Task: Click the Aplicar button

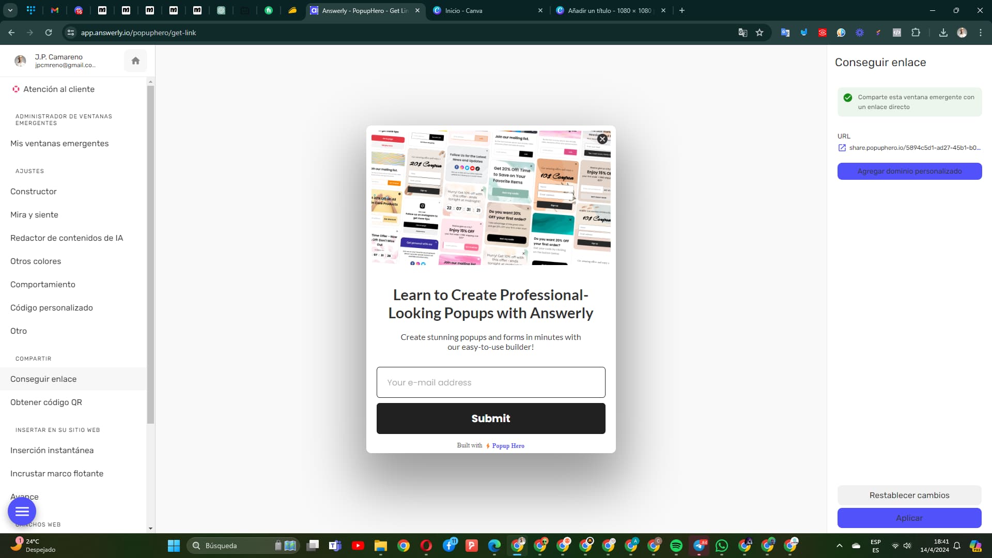Action: coord(909,518)
